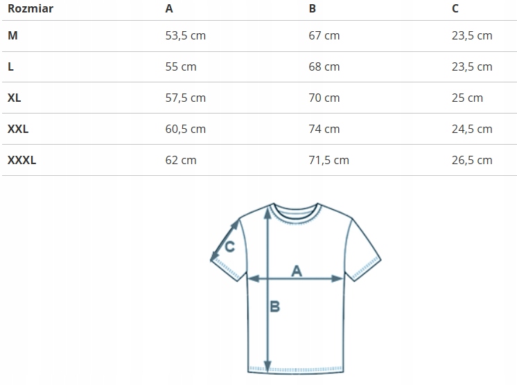Select the XXXL size row label
The height and width of the screenshot is (385, 517).
point(21,160)
